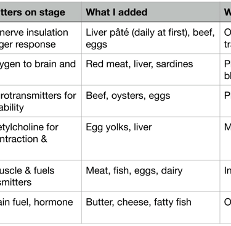Select the 'nerve insulation' cell

(41, 38)
